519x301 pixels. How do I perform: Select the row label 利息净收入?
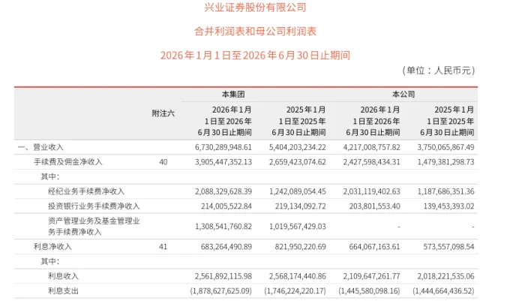point(52,247)
